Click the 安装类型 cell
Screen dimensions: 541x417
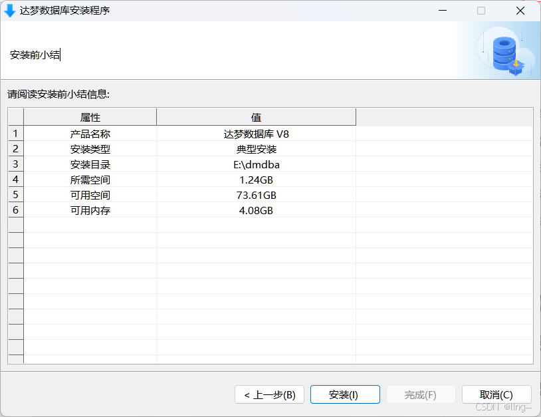(90, 149)
